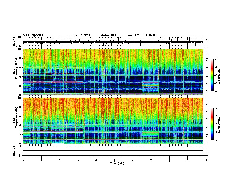Click the 'ch.1(V)' axis label
232x180 pixels.
[x=14, y=42]
